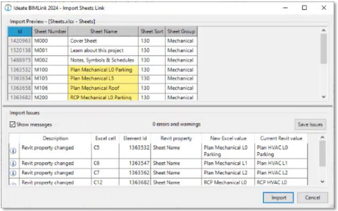
Task: Save Issues to file
Action: tap(310, 124)
